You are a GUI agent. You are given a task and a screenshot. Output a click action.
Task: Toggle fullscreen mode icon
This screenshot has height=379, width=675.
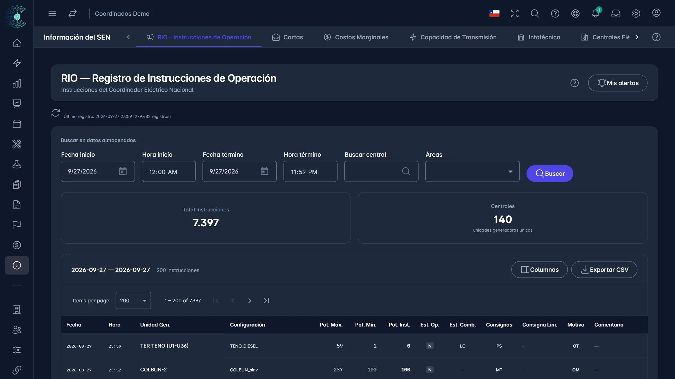515,13
